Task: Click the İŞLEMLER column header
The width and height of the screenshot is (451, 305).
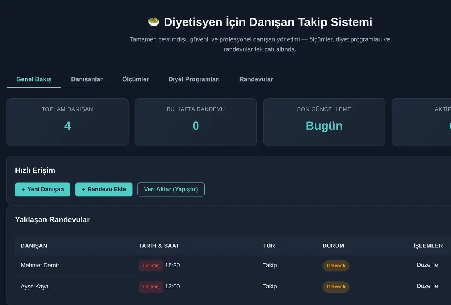Action: click(428, 246)
